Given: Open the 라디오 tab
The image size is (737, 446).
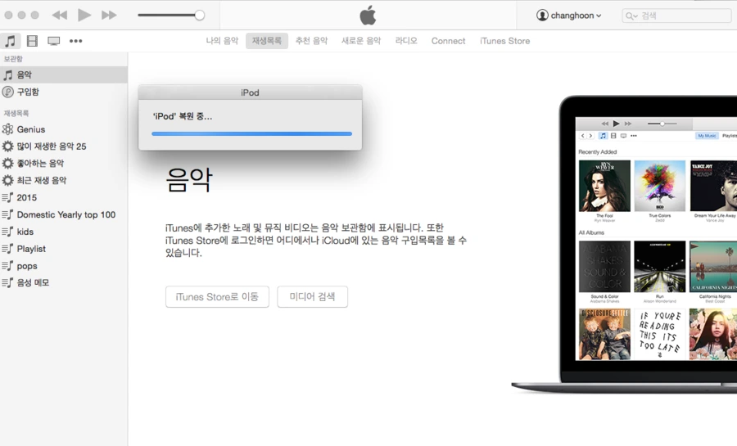Looking at the screenshot, I should click(406, 41).
